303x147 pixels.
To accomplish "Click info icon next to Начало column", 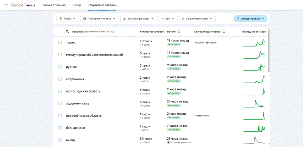I will (179, 32).
